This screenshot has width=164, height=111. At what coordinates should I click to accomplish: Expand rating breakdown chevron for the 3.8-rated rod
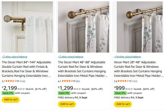(x=130, y=81)
